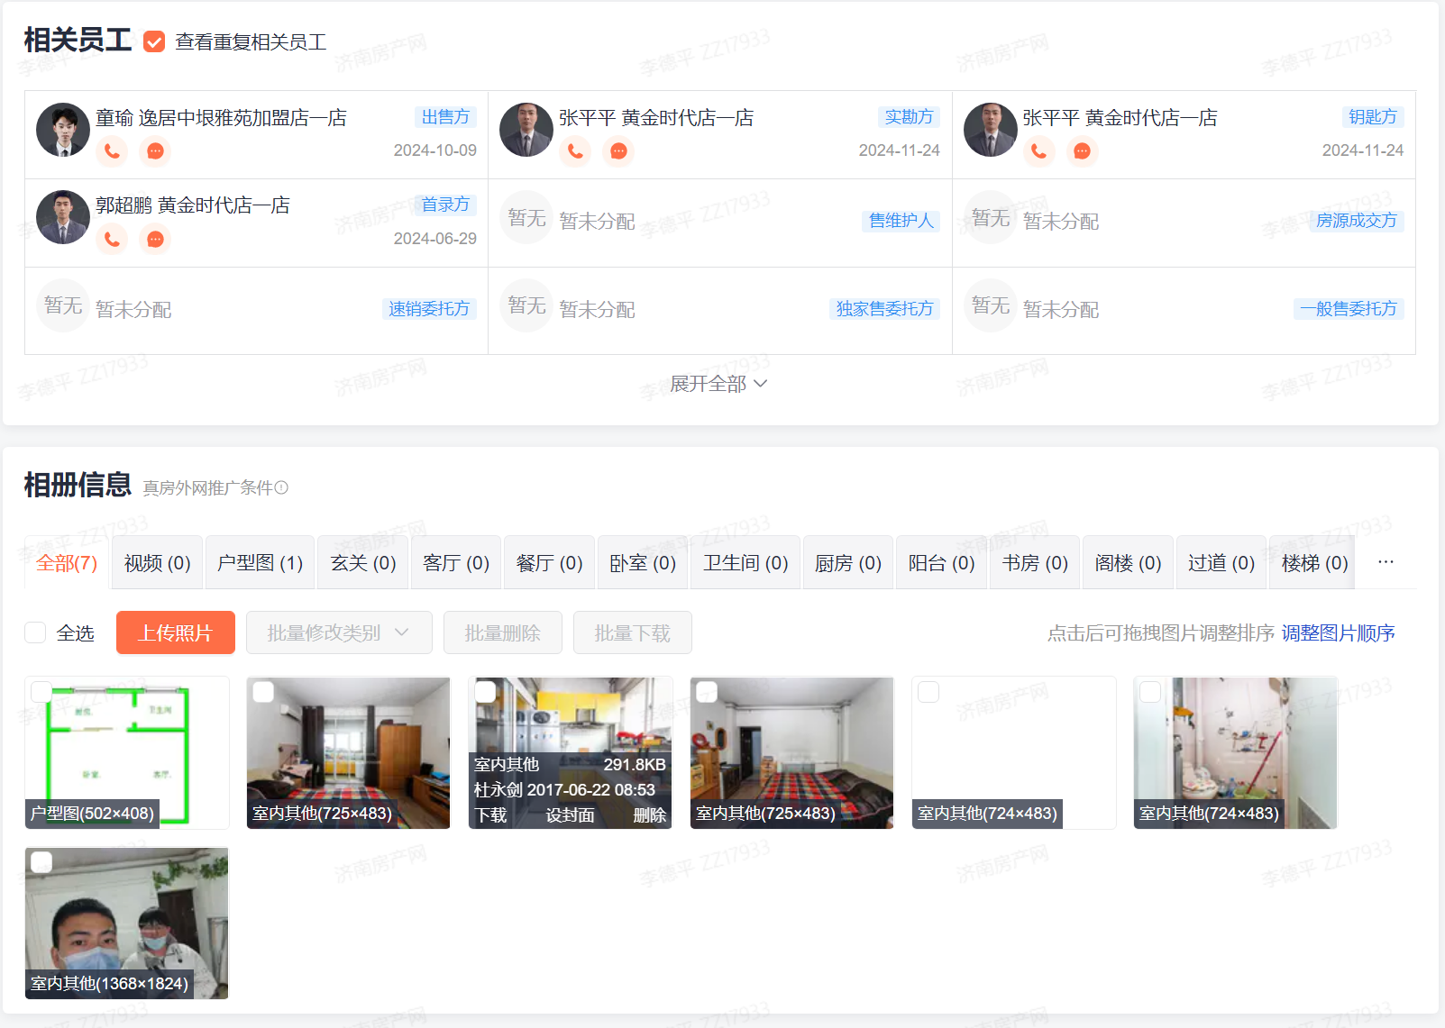
Task: Click phone icon on 张平平 实勘方 card
Action: point(575,151)
